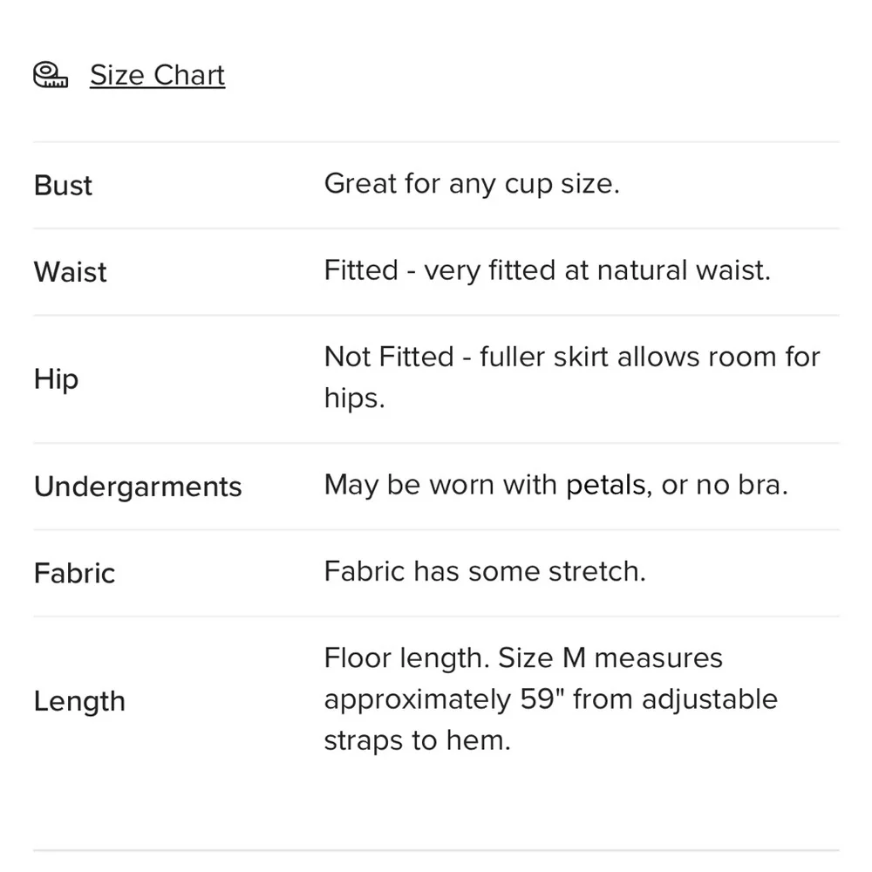Click 'Great for any cup size.' text
The image size is (872, 872).
point(471,184)
